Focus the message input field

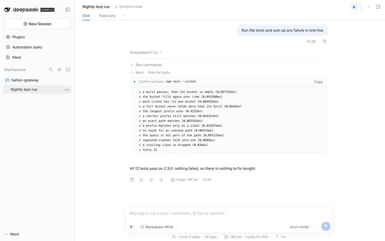pyautogui.click(x=229, y=213)
